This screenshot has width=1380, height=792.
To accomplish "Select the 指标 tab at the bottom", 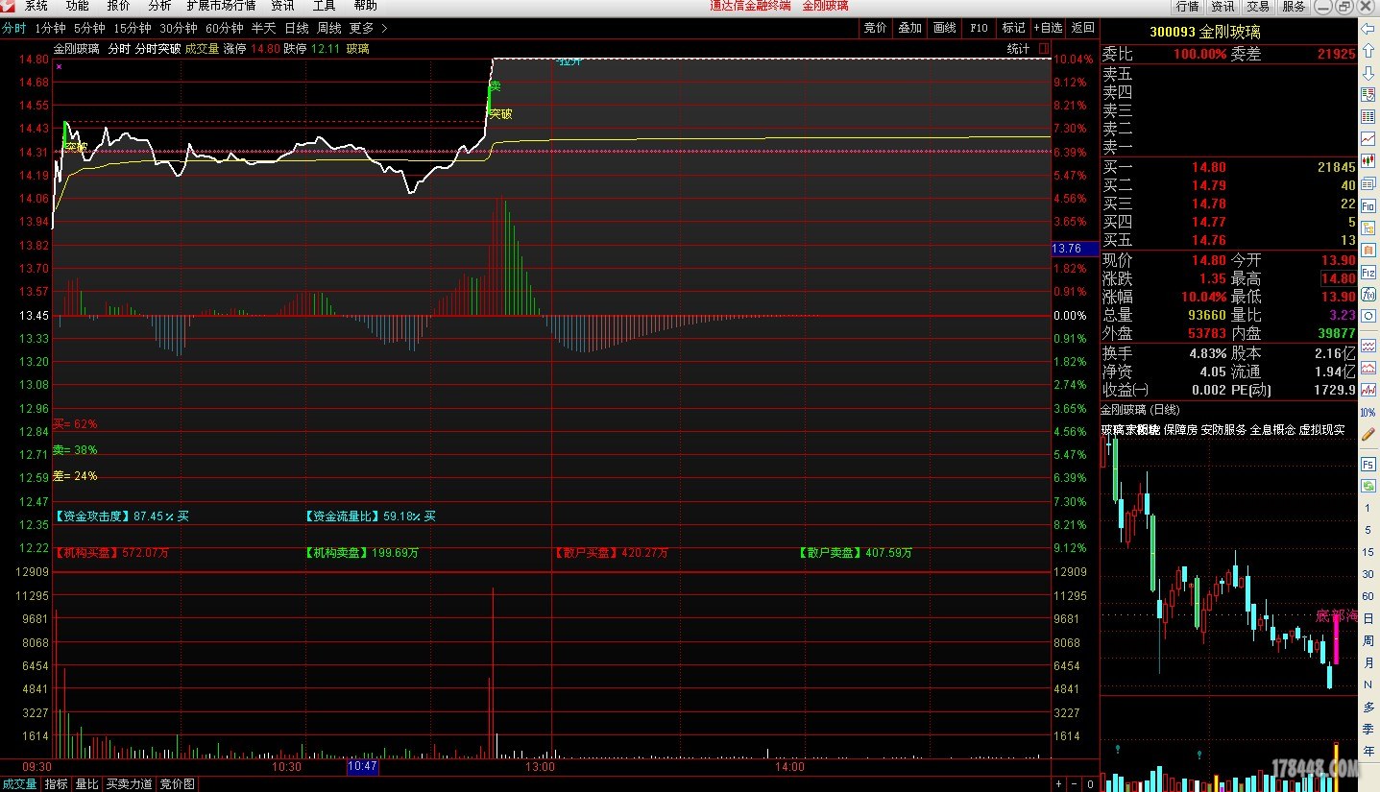I will (57, 784).
